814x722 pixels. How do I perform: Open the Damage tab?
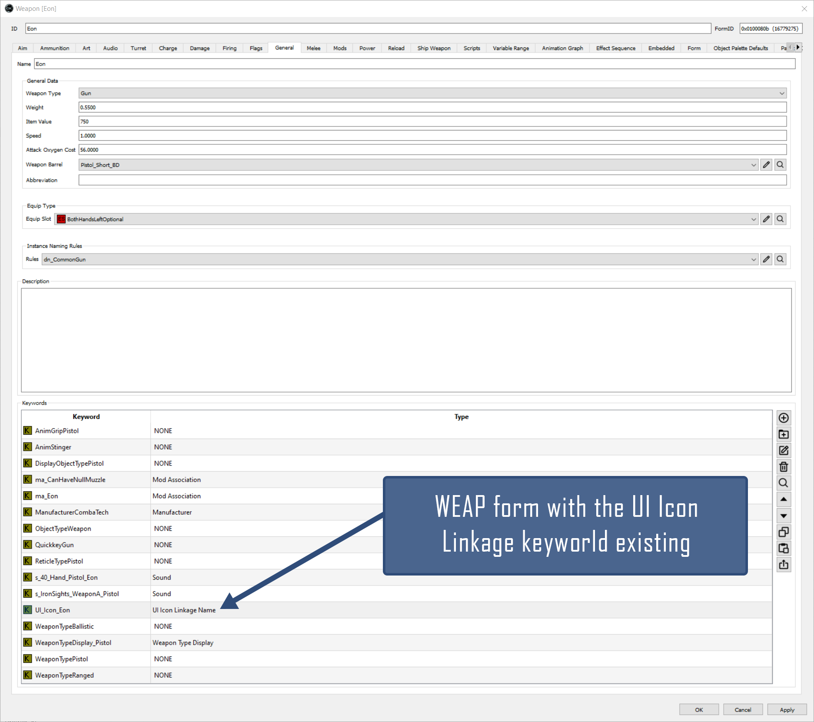coord(199,48)
